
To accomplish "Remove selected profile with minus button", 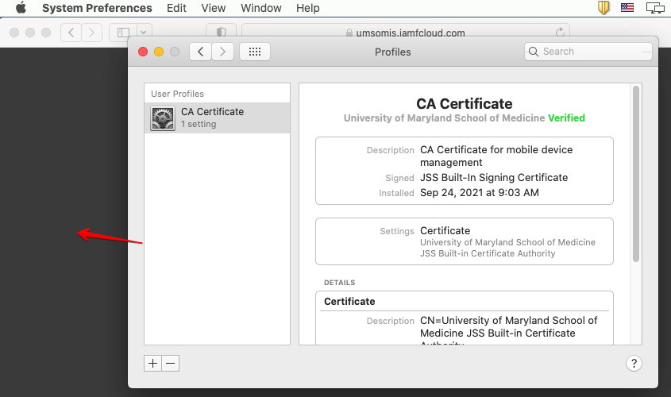I will (x=171, y=363).
